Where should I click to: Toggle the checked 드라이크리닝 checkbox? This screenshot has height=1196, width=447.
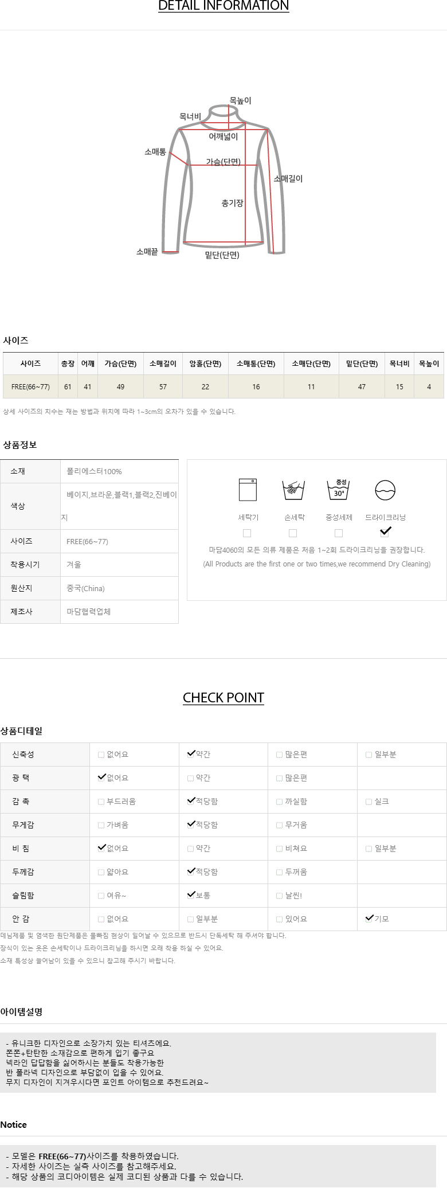click(x=385, y=531)
